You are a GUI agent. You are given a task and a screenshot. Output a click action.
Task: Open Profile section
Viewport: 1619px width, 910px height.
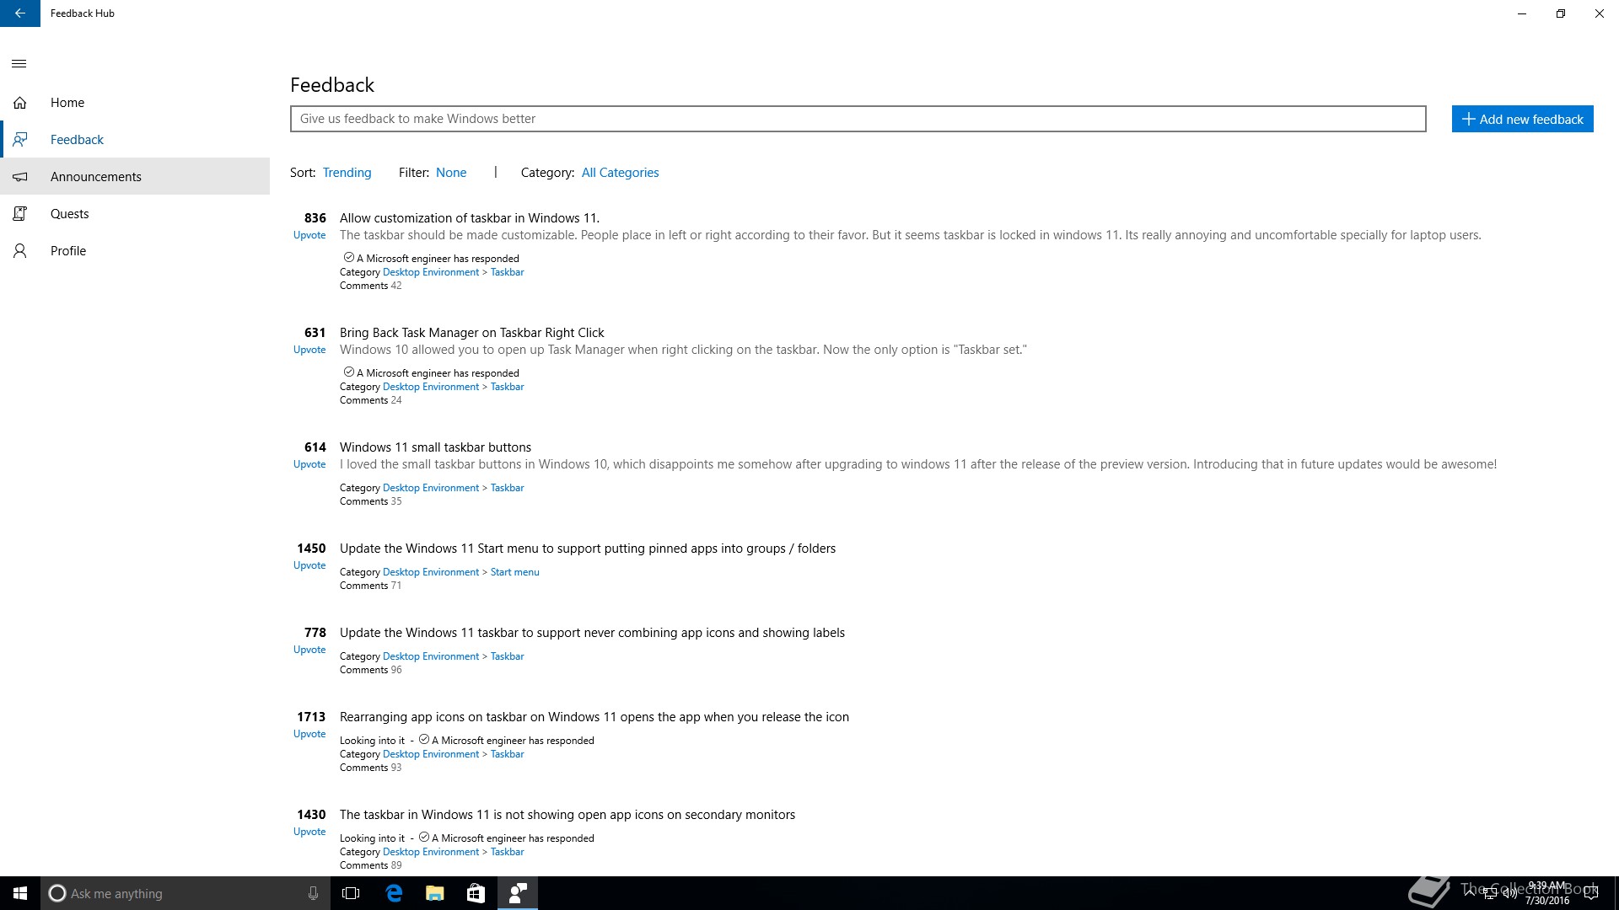(x=68, y=251)
